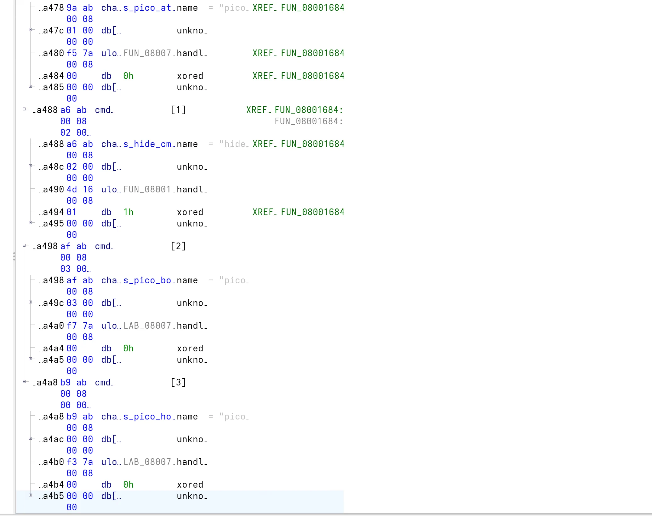Viewport: 652px width, 516px height.
Task: Expand the unknown db array at a485
Action: [x=31, y=86]
